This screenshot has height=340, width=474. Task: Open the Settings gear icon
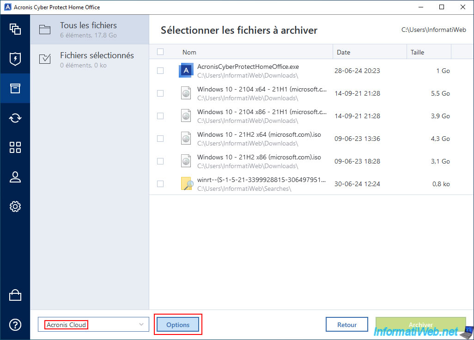pos(15,206)
